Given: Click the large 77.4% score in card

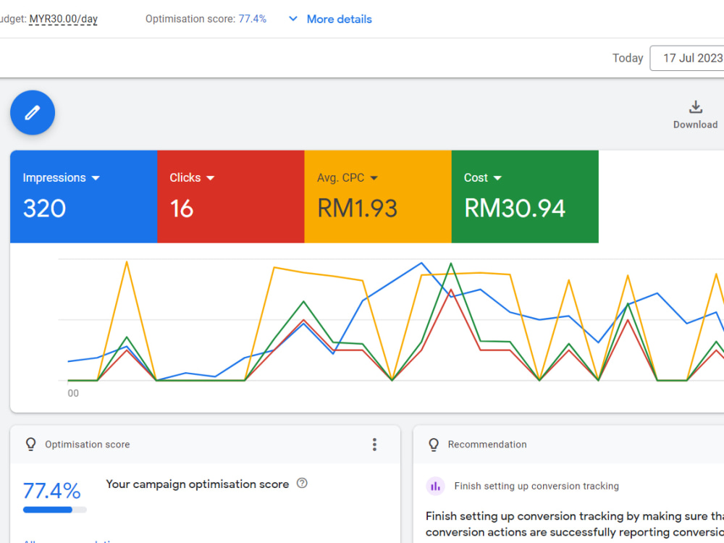Looking at the screenshot, I should [x=51, y=491].
